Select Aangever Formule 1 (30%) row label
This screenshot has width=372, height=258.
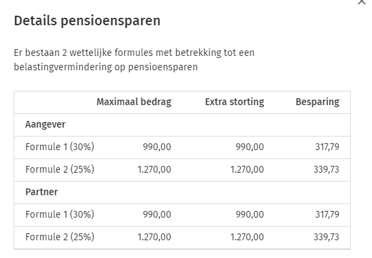60,147
